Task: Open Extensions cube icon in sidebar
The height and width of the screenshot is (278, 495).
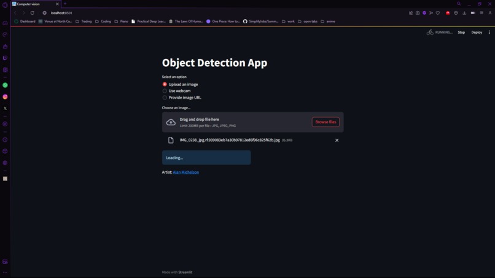Action: click(5, 151)
